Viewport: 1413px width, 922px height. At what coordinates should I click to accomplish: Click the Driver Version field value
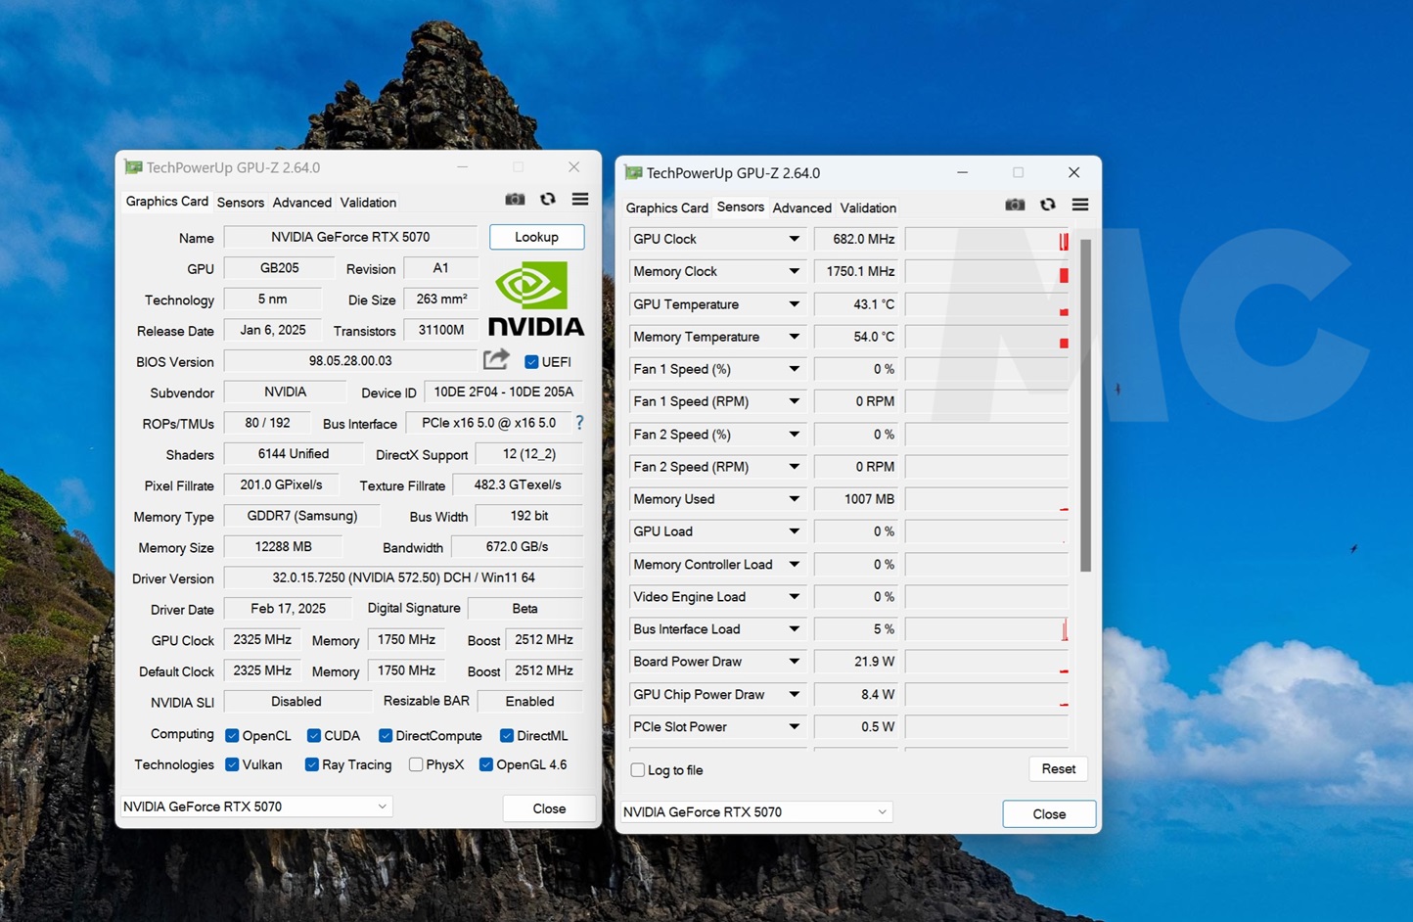403,577
